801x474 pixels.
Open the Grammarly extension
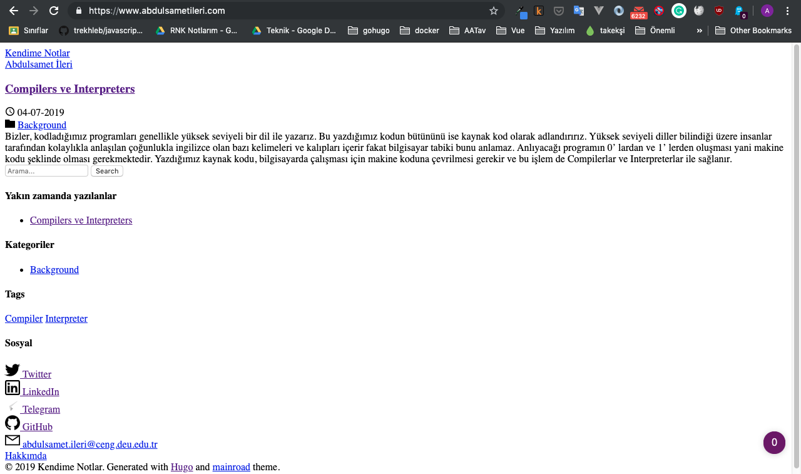pyautogui.click(x=678, y=11)
